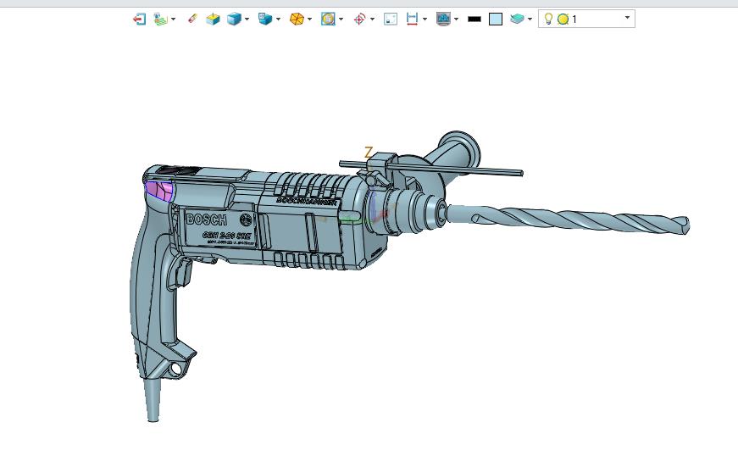
Task: Select the pink eraser tool icon
Action: coord(192,19)
